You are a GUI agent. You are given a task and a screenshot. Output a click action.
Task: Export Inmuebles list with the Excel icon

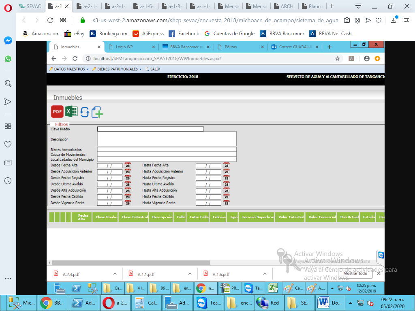point(71,111)
